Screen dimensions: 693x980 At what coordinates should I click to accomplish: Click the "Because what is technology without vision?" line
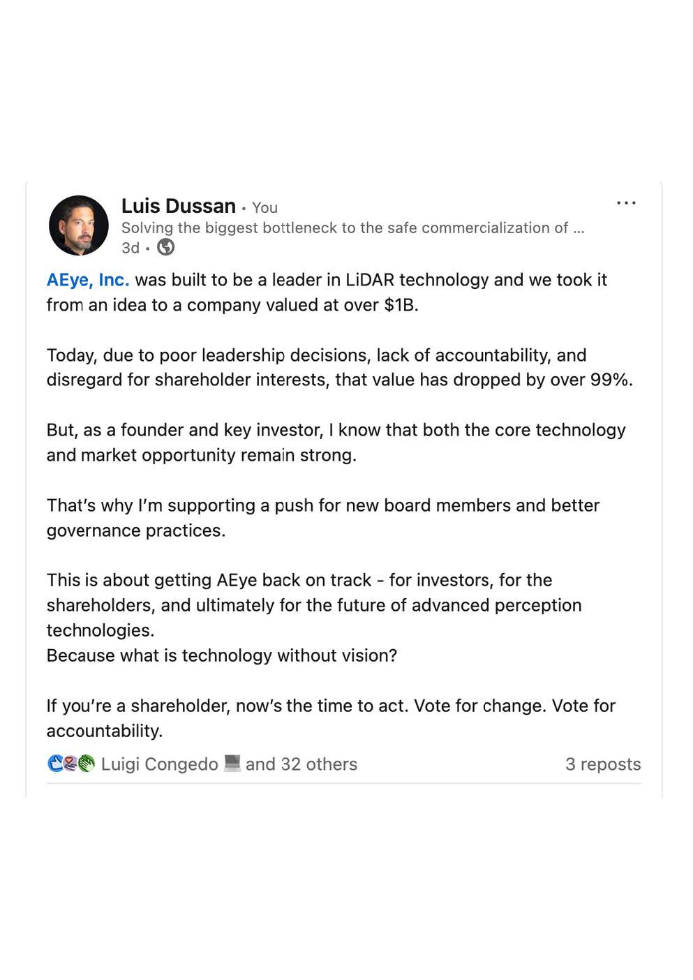click(x=222, y=655)
